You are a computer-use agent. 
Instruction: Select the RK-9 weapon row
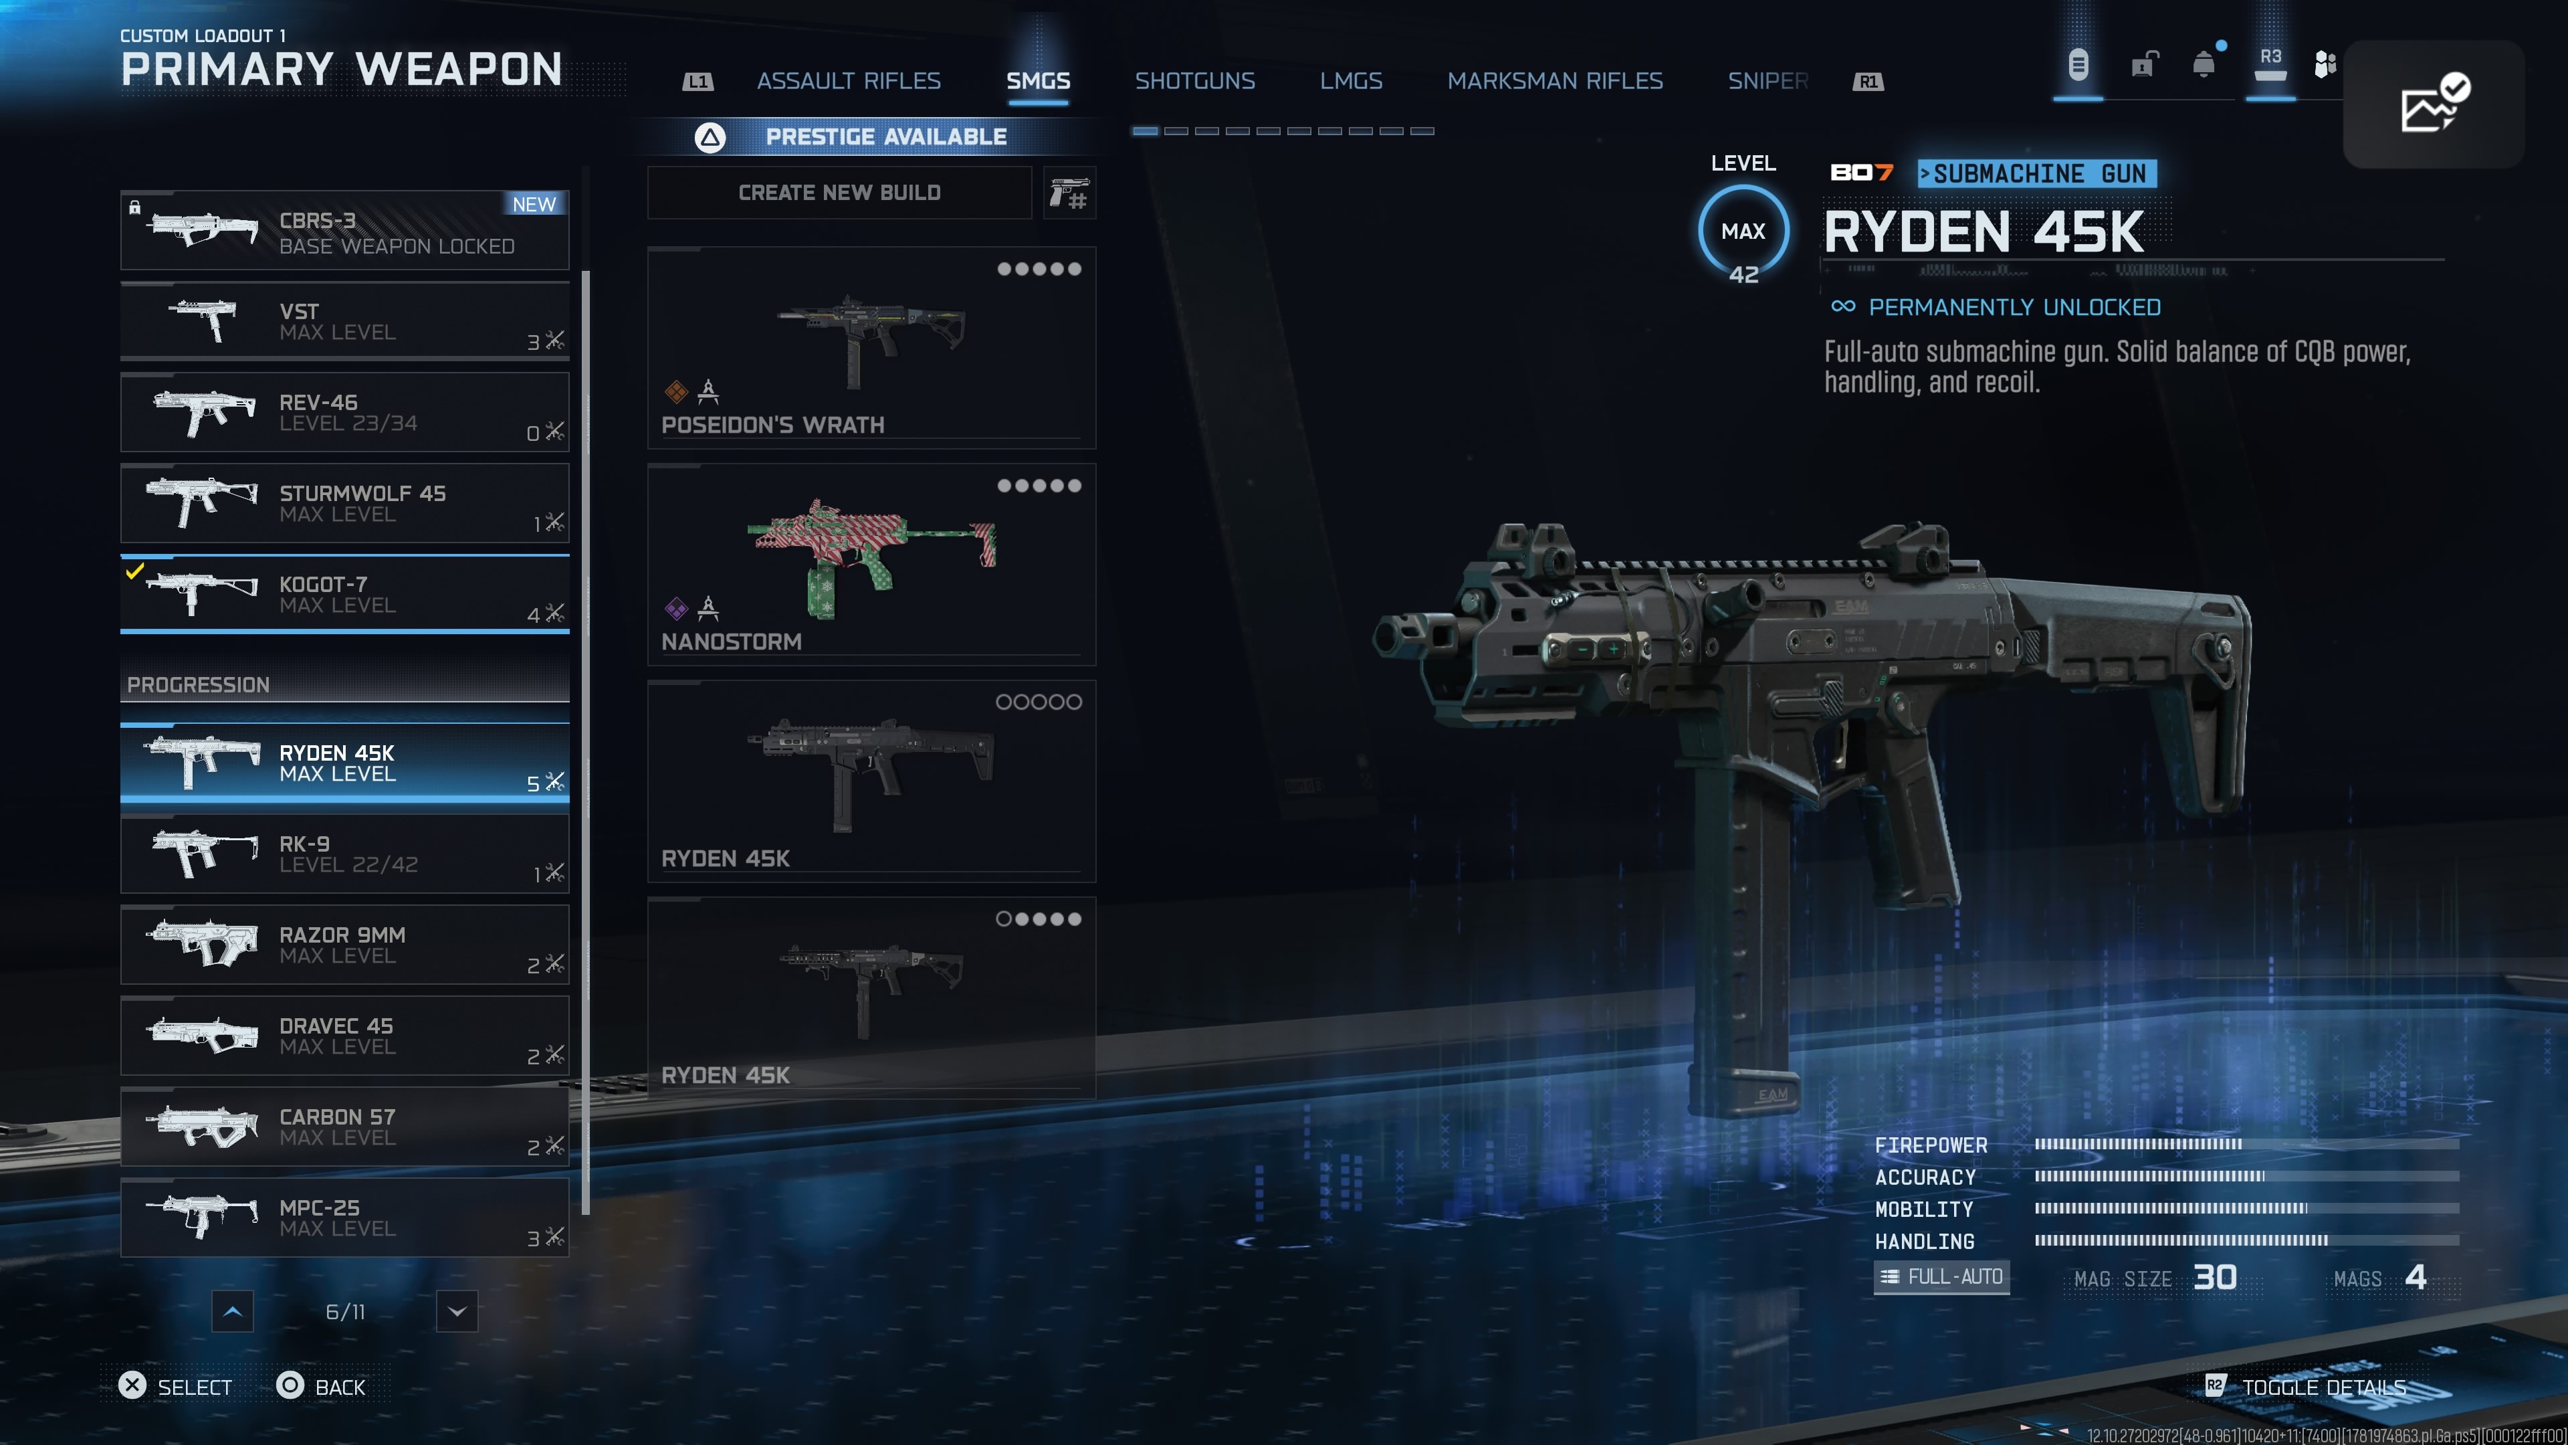click(x=345, y=854)
